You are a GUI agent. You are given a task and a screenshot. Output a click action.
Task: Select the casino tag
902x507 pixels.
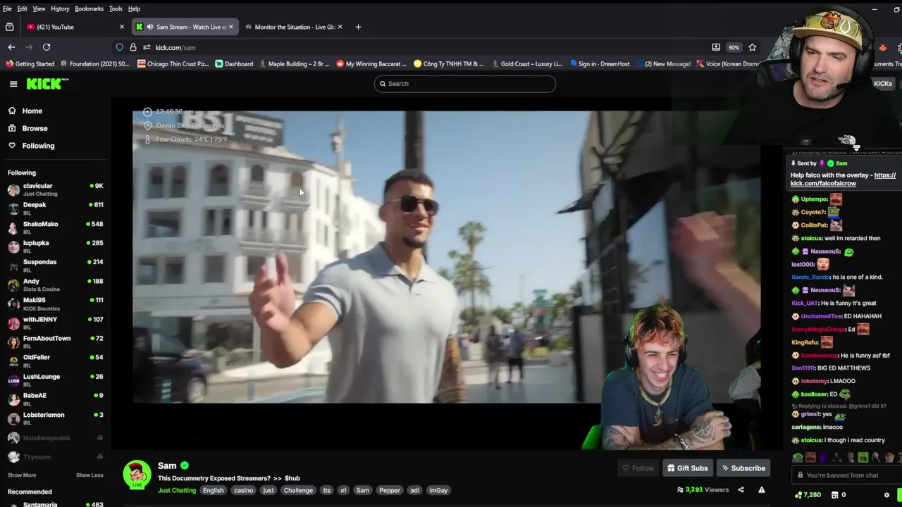243,491
